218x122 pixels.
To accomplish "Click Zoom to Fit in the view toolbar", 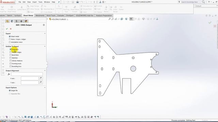I will coord(110,19).
